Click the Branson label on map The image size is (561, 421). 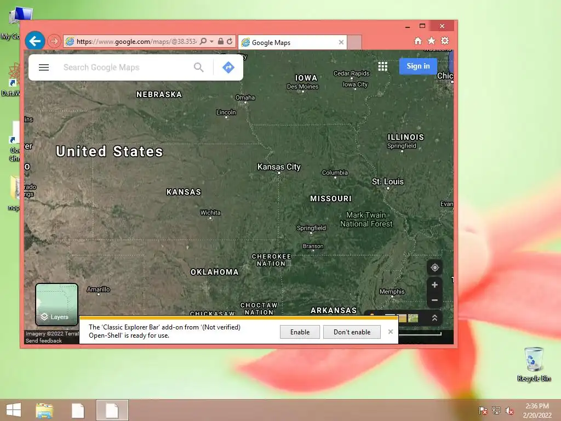[313, 246]
